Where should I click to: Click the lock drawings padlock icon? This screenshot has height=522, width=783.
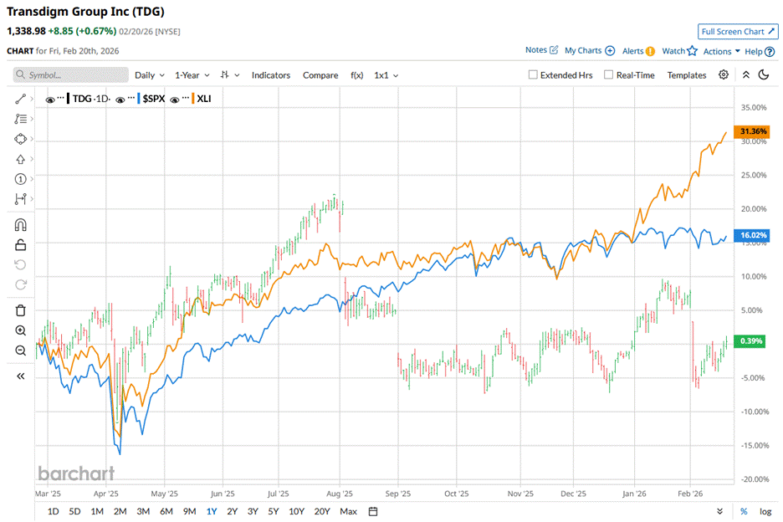(21, 244)
